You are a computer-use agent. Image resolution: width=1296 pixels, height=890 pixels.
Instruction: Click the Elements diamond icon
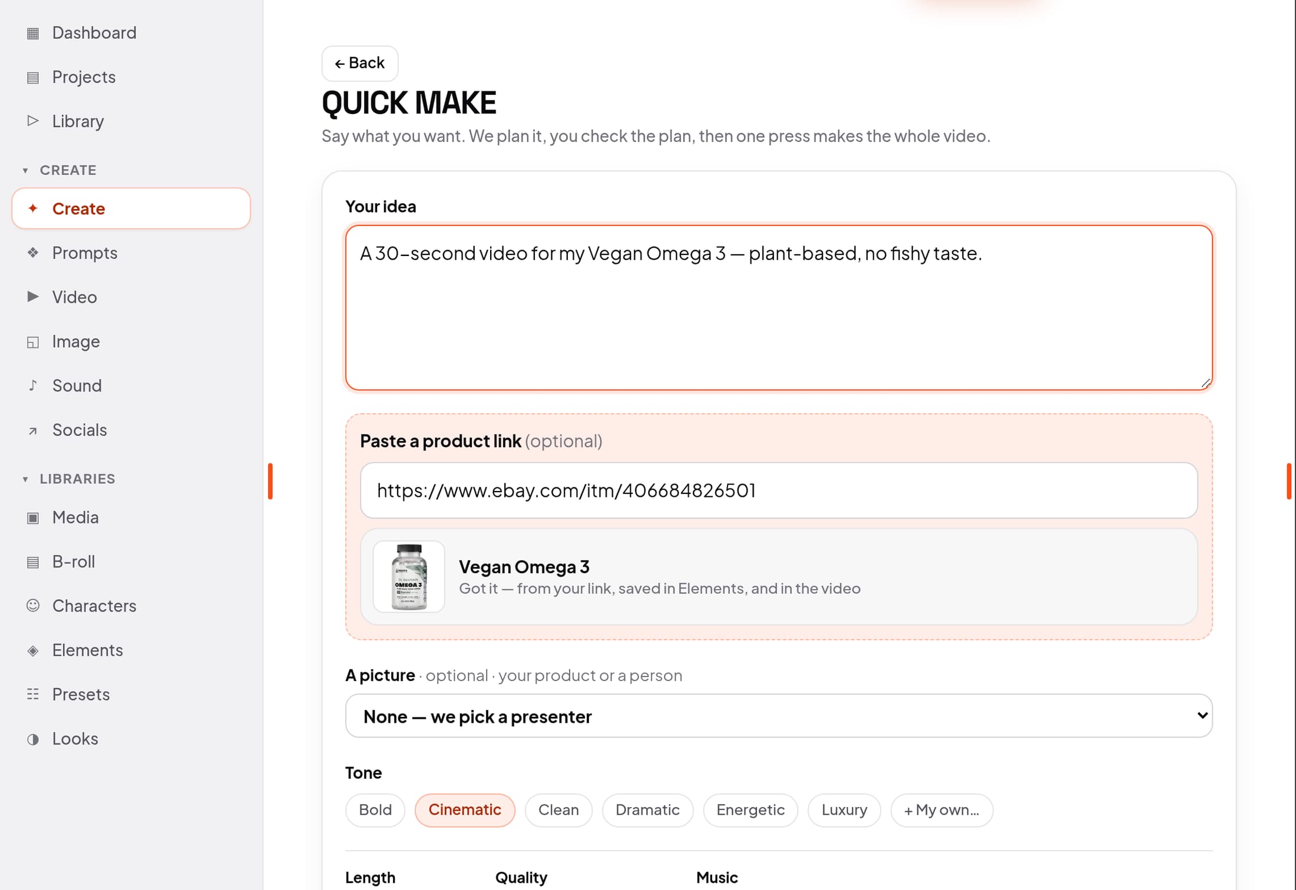point(33,650)
